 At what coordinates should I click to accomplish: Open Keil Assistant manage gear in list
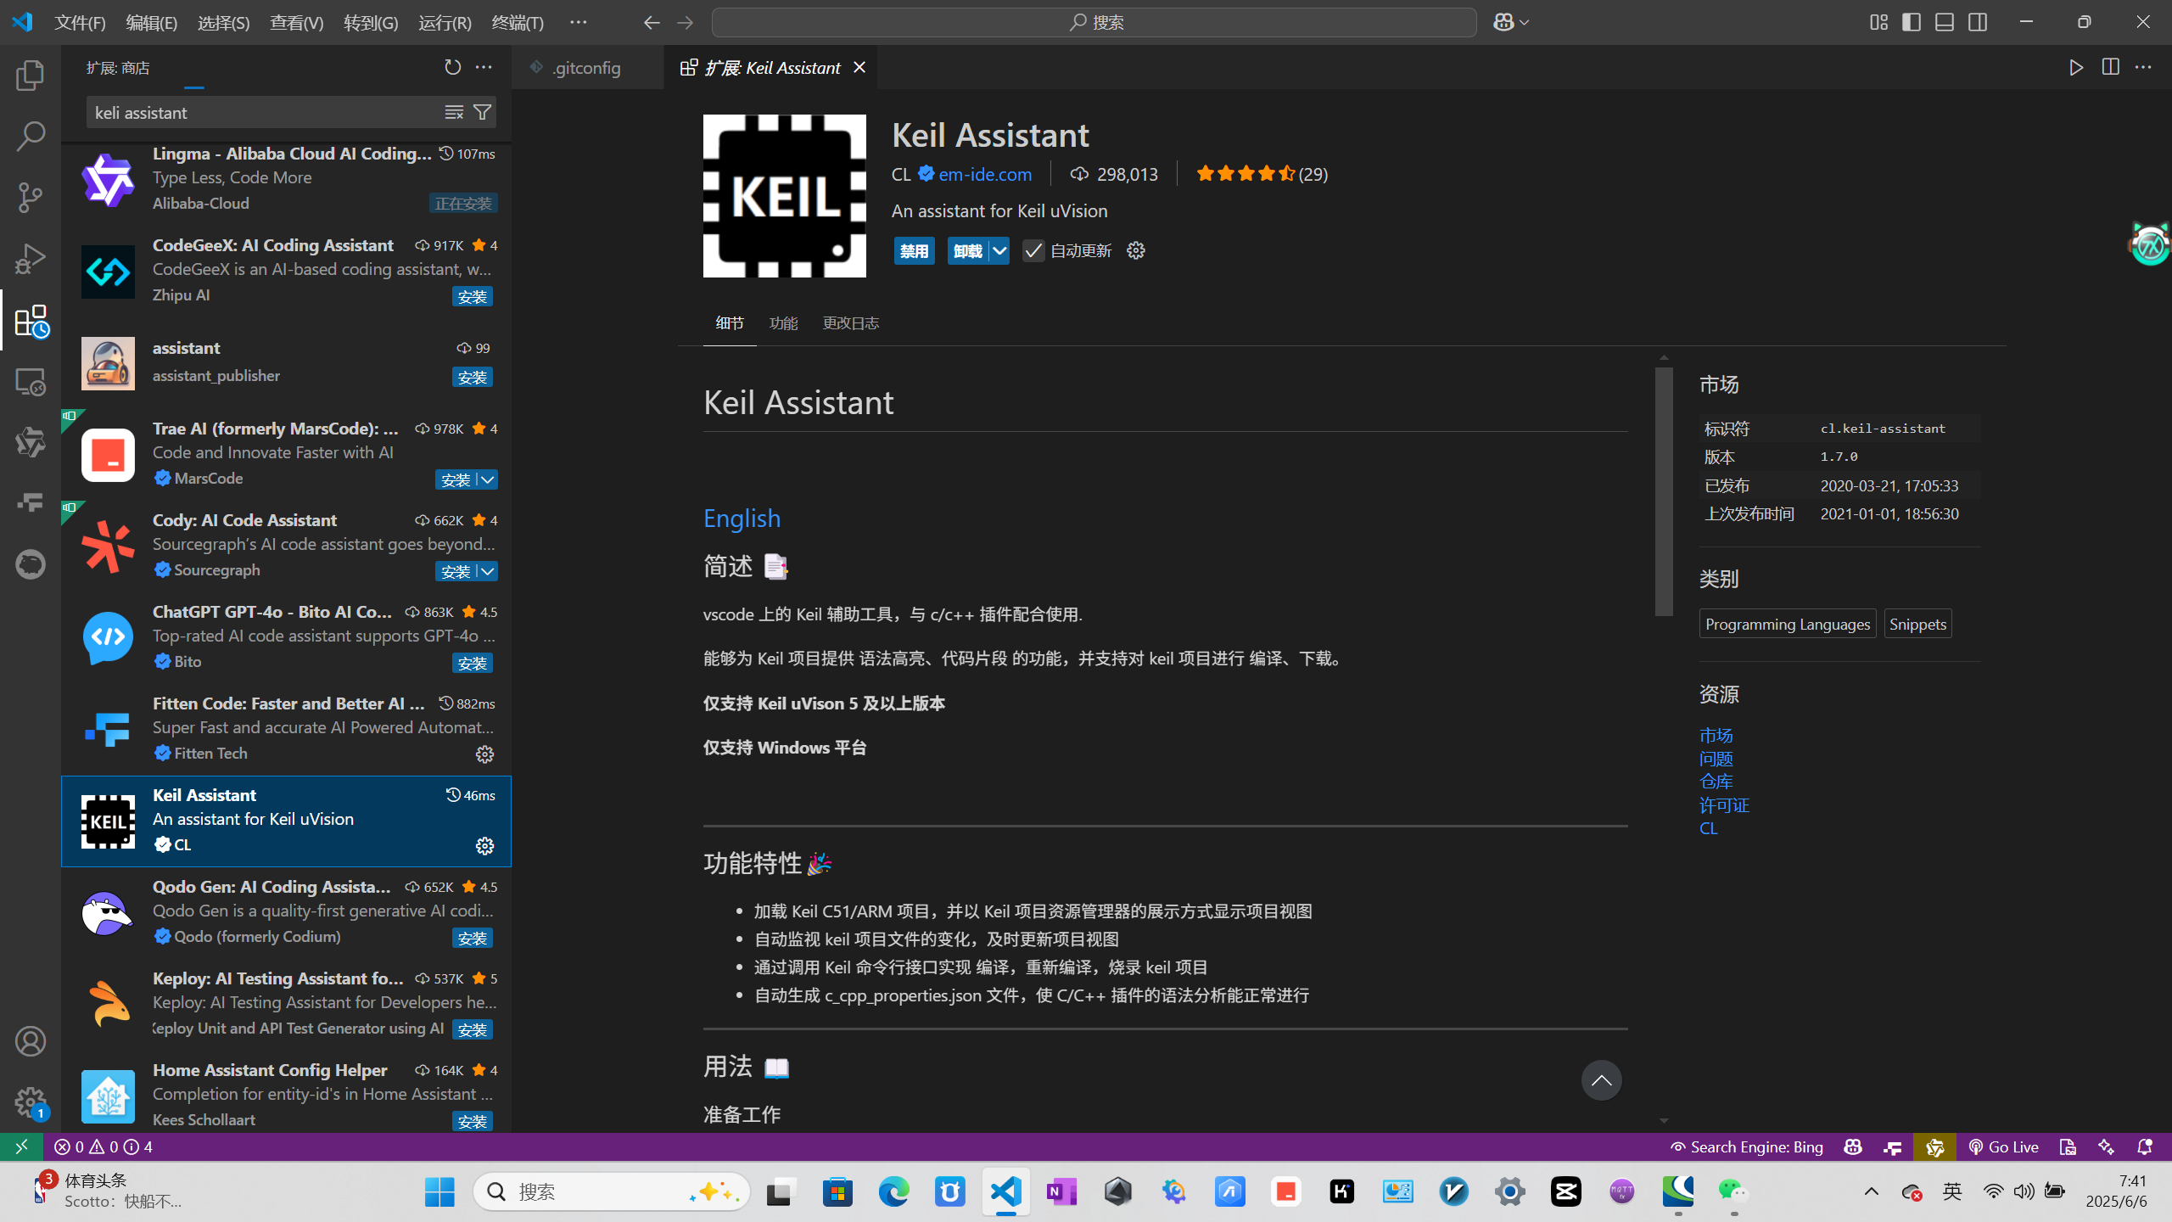click(x=484, y=846)
